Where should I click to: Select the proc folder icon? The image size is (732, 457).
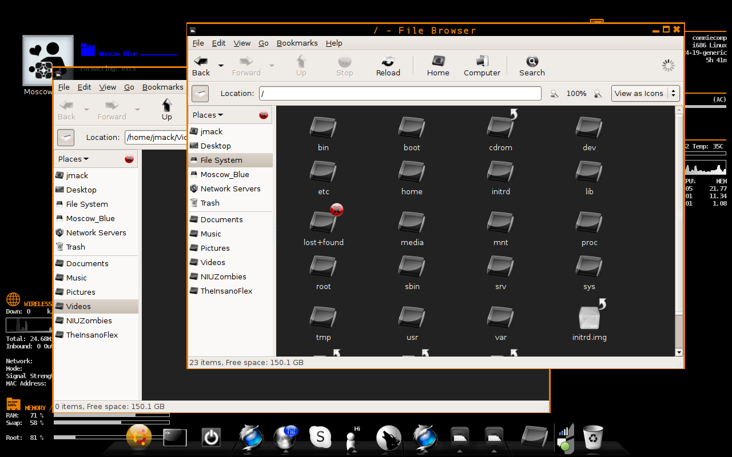pyautogui.click(x=589, y=222)
